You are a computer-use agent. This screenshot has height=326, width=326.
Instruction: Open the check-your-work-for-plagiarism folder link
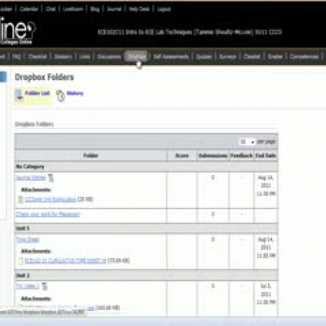pyautogui.click(x=48, y=215)
